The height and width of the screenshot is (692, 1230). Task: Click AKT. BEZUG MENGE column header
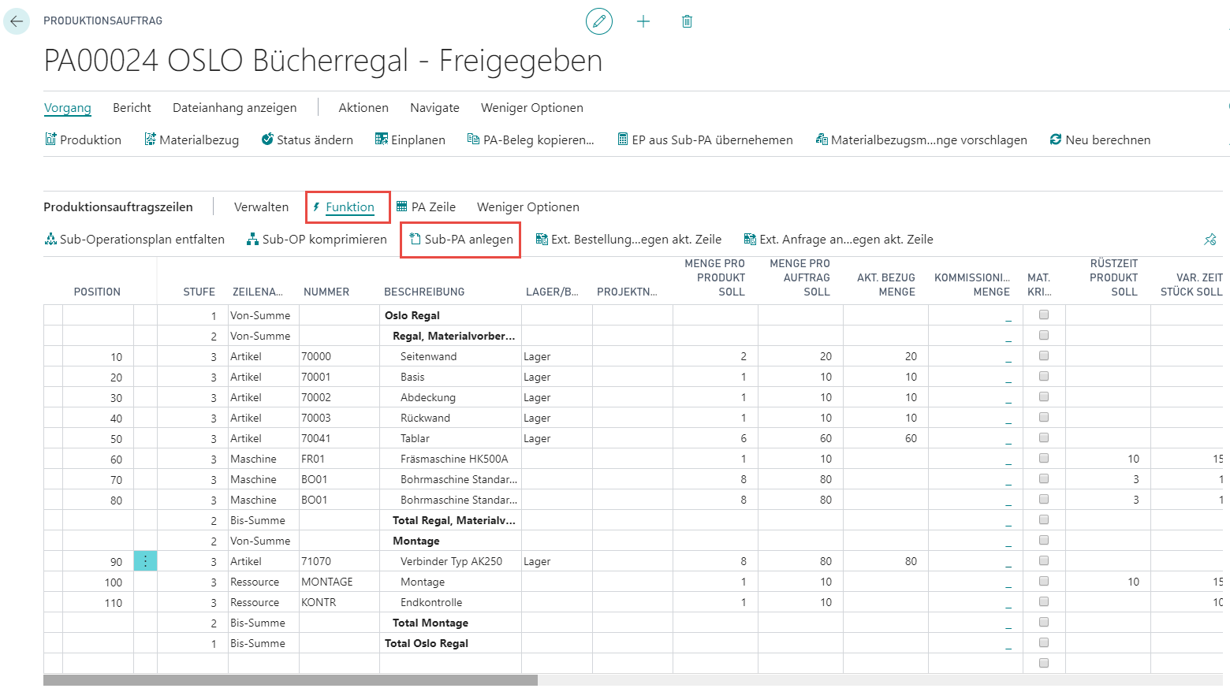tap(886, 285)
